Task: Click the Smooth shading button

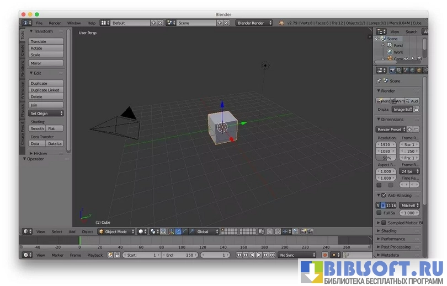Action: 37,128
